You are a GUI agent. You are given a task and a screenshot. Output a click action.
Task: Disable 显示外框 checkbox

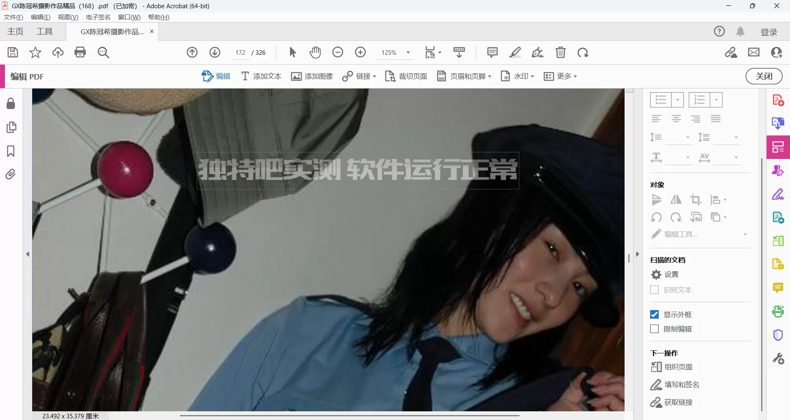654,314
